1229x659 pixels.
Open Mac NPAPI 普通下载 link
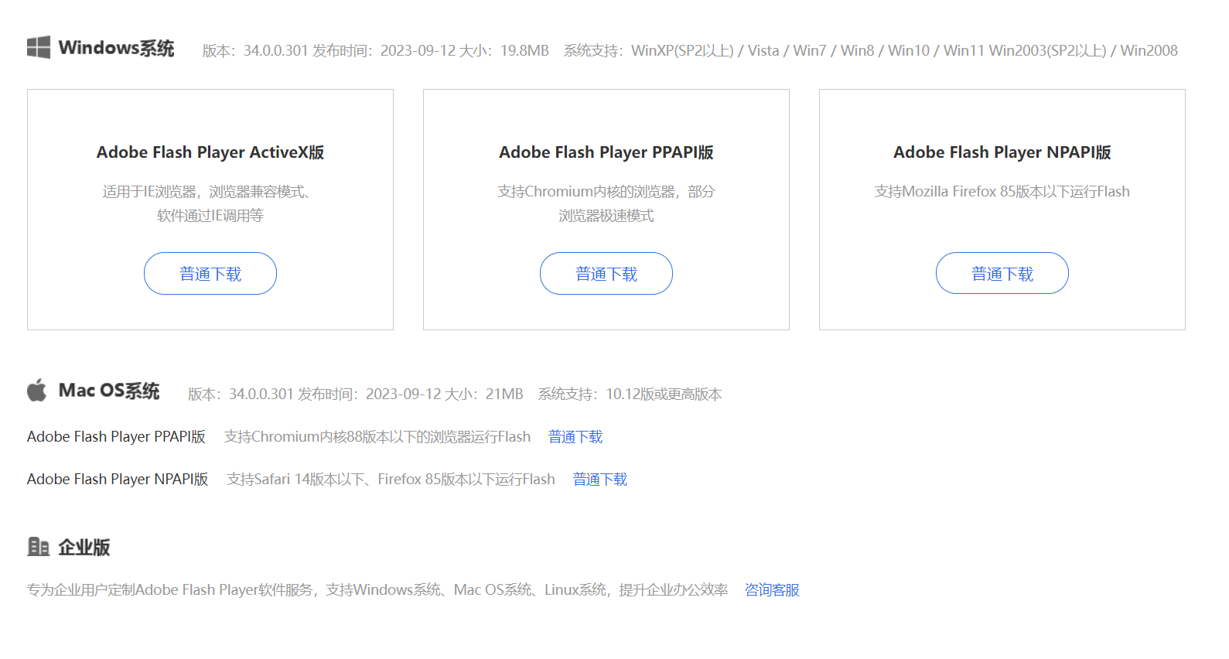pyautogui.click(x=600, y=480)
